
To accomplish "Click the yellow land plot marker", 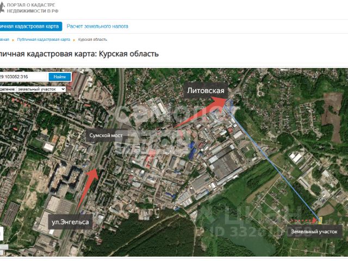I will (x=320, y=221).
